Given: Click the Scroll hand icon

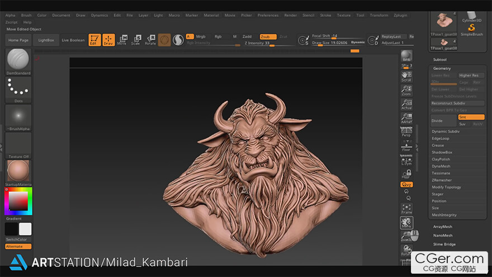Looking at the screenshot, I should point(406,76).
